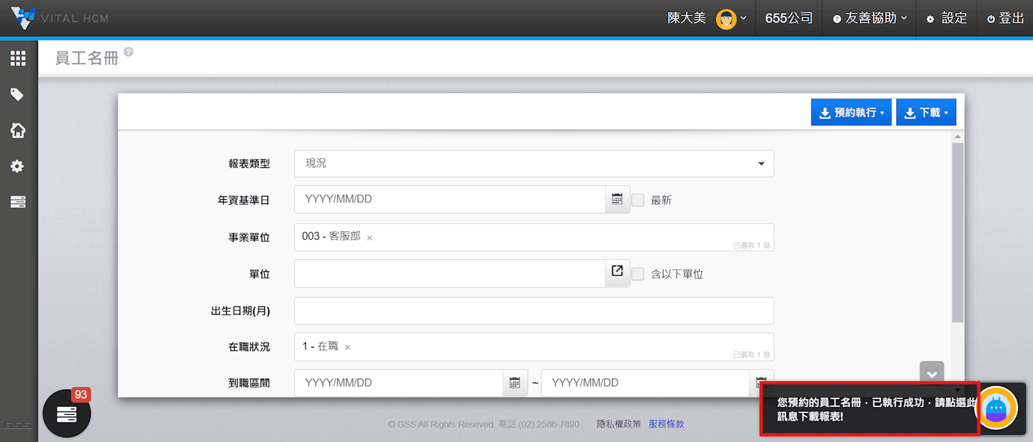Click the server list icon in sidebar
This screenshot has width=1033, height=442.
[17, 202]
